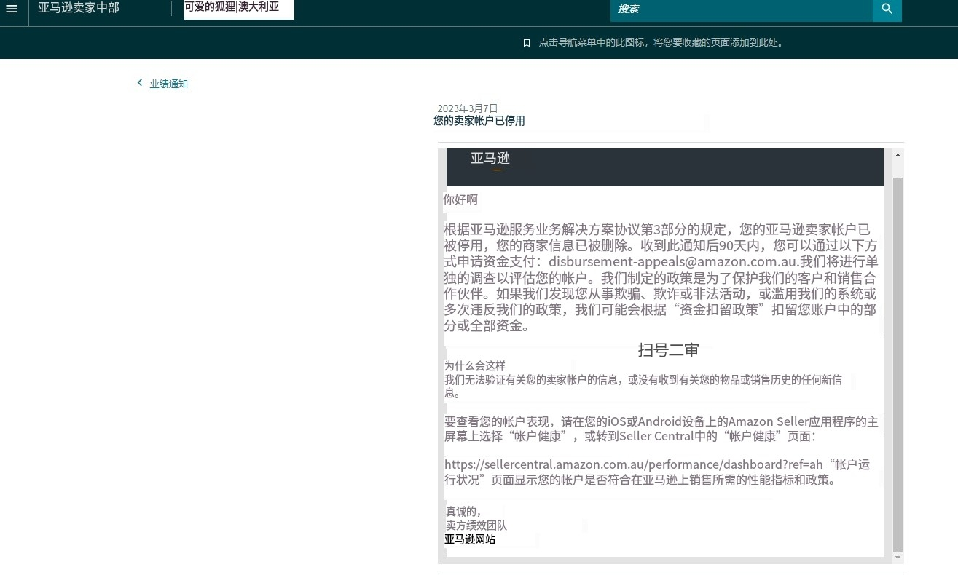Image resolution: width=958 pixels, height=575 pixels.
Task: Click the bookmark icon in favorites bar
Action: pos(527,43)
